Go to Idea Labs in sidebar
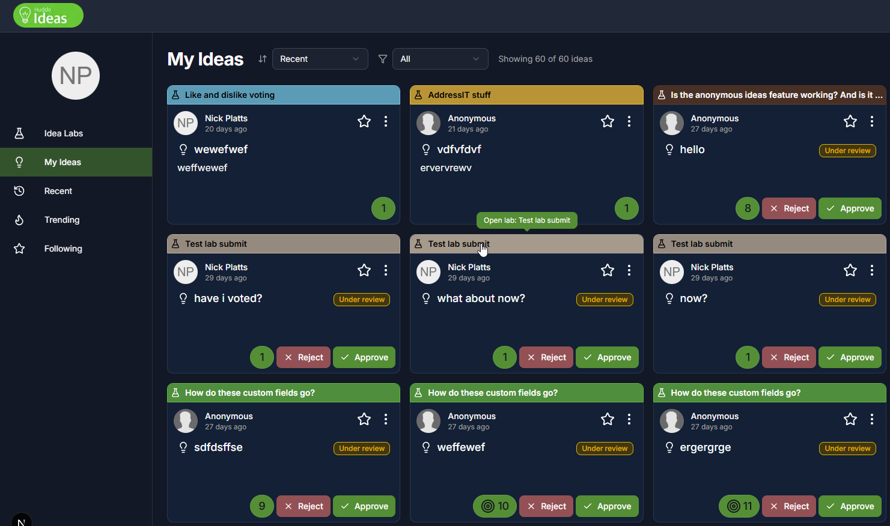Image resolution: width=890 pixels, height=526 pixels. [76, 133]
